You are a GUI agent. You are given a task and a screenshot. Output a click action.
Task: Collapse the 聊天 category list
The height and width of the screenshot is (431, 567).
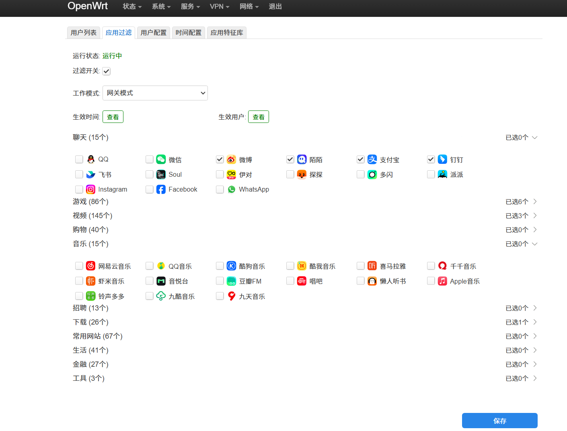(535, 137)
